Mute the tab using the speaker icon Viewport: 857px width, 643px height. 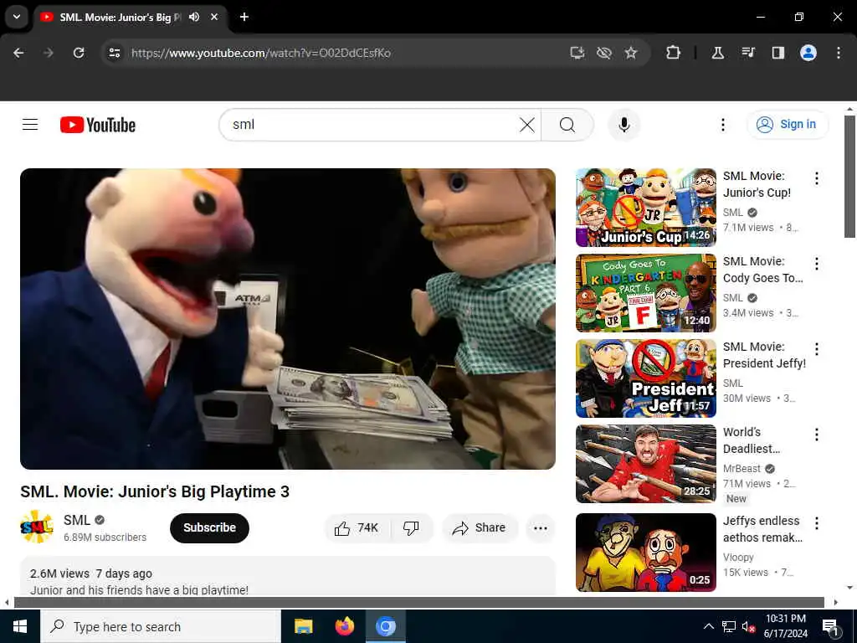pos(194,17)
